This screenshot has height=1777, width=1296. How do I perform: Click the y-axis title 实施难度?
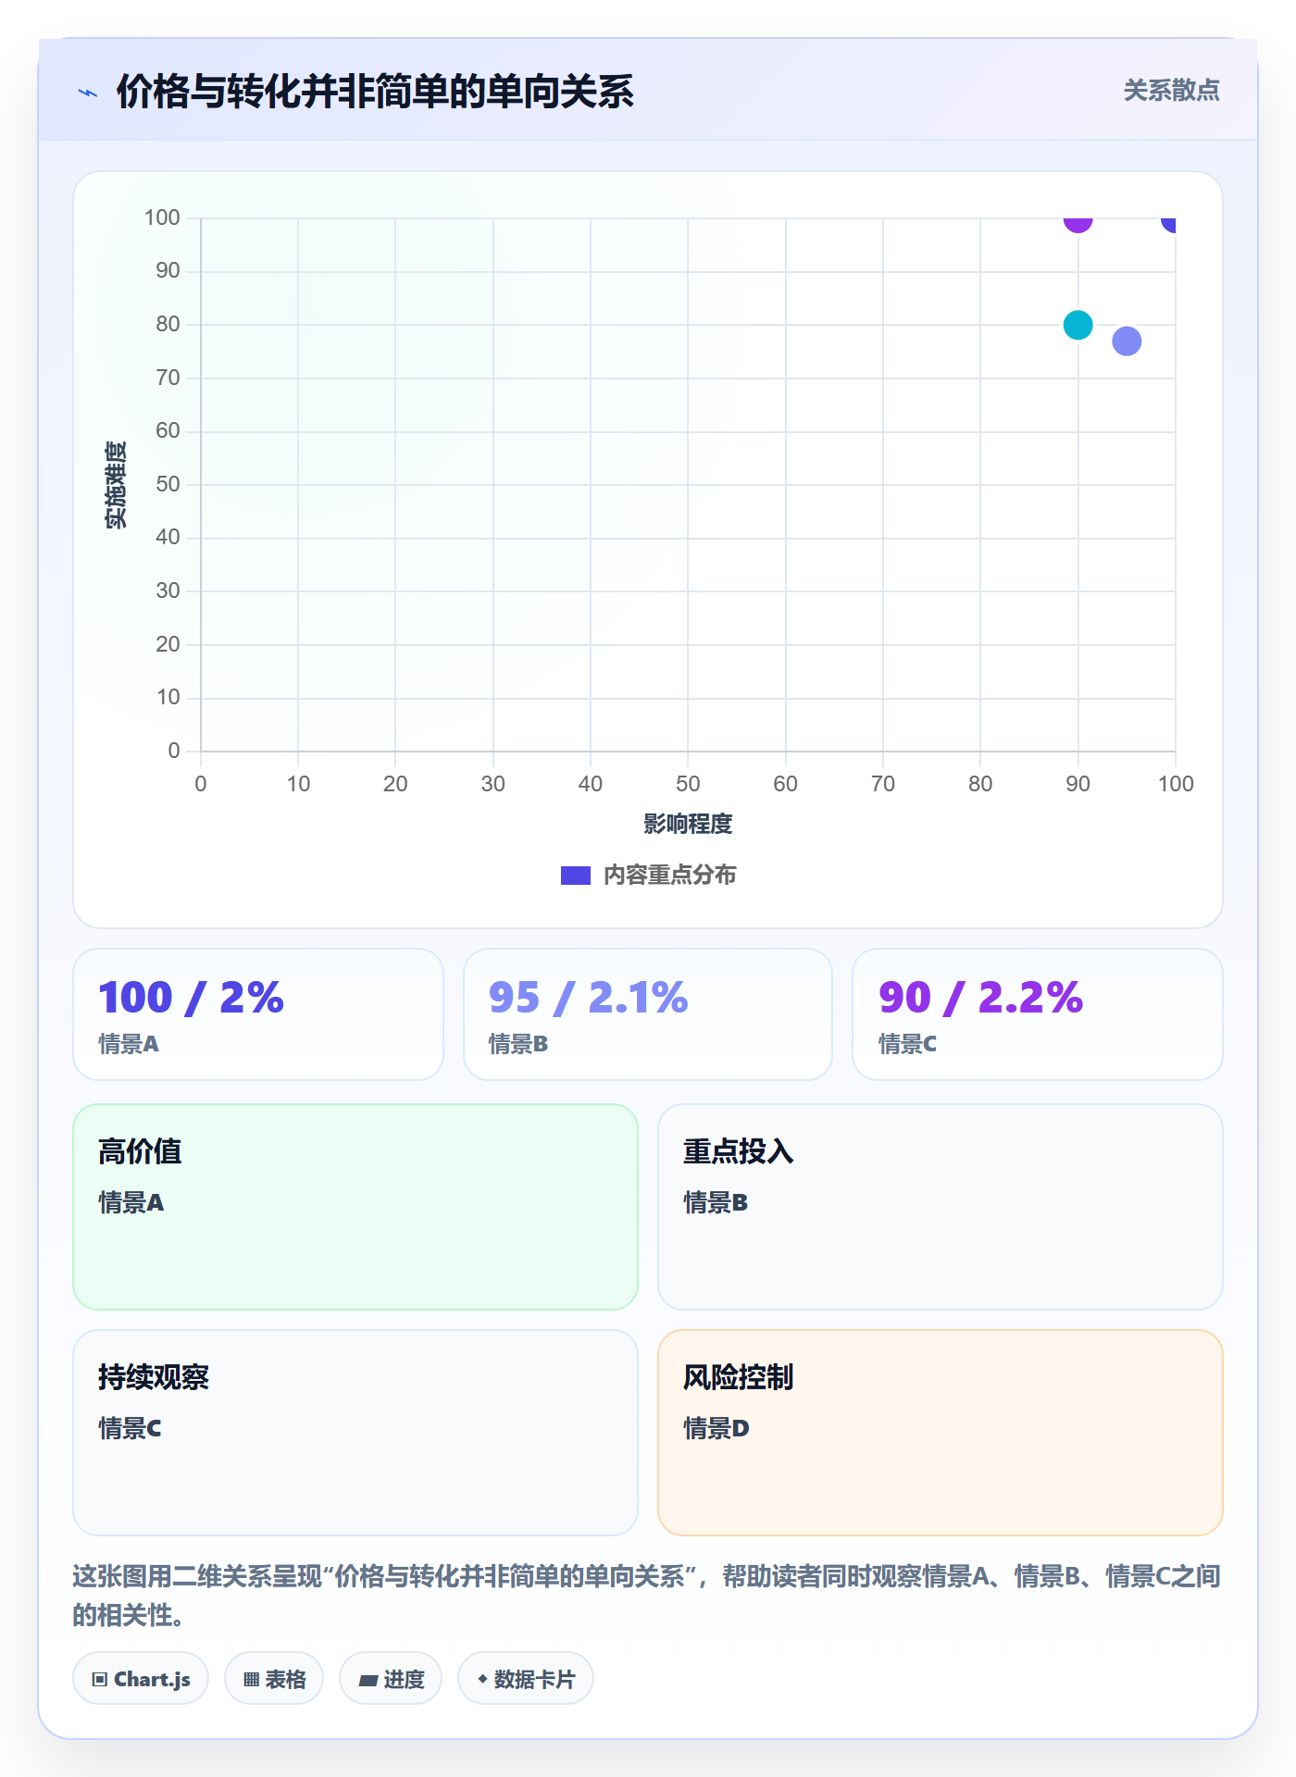(x=116, y=485)
